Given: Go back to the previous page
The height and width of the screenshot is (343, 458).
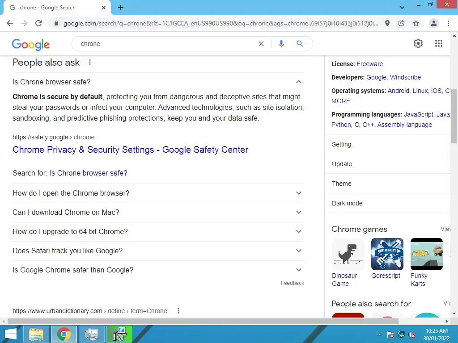Looking at the screenshot, I should pyautogui.click(x=10, y=23).
